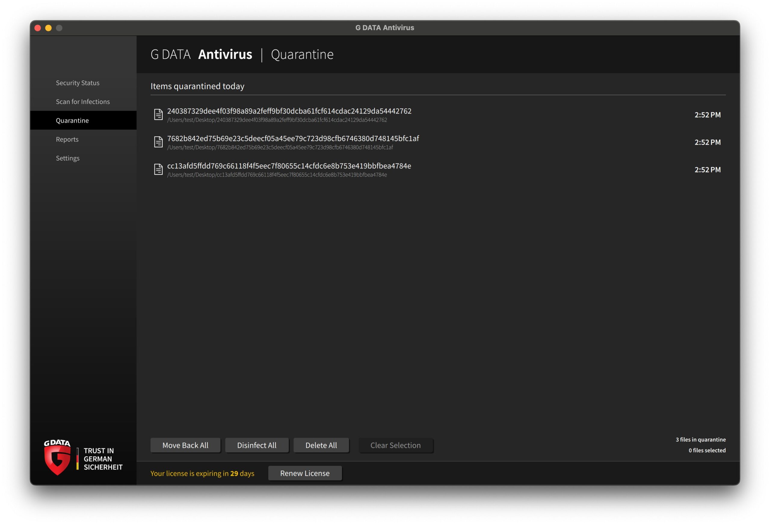Click the Renew License button
Image resolution: width=770 pixels, height=525 pixels.
pyautogui.click(x=305, y=473)
